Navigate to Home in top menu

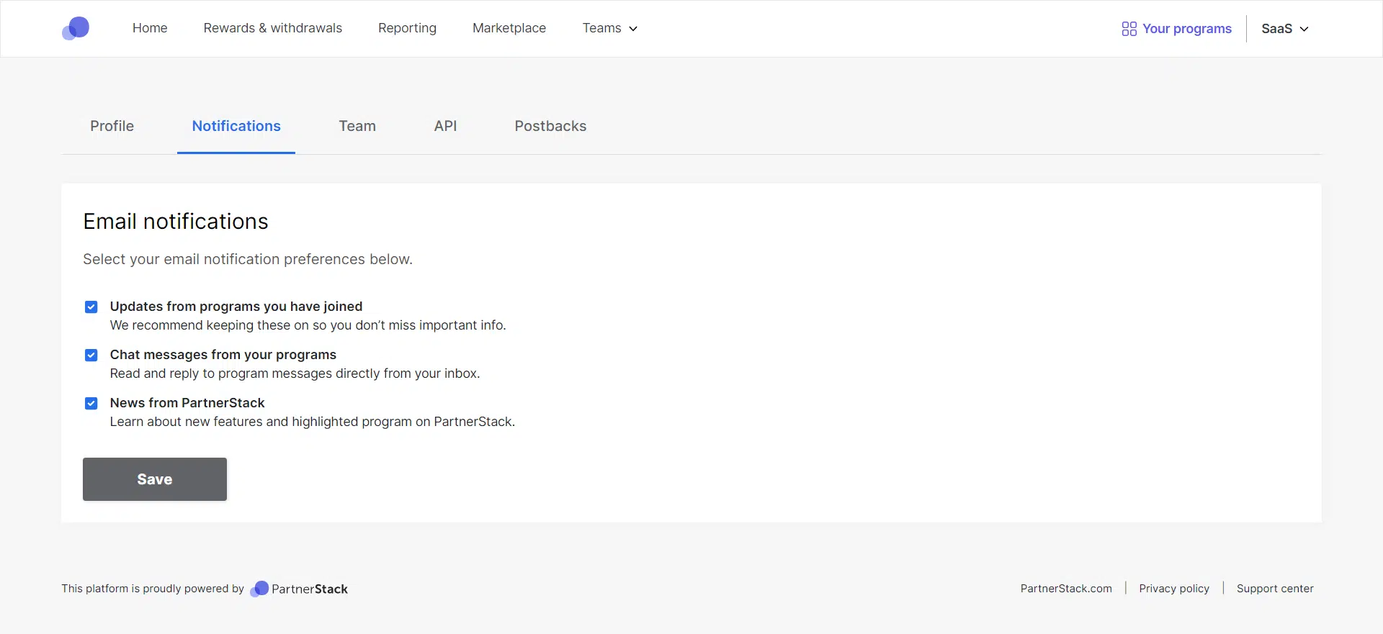click(x=150, y=28)
